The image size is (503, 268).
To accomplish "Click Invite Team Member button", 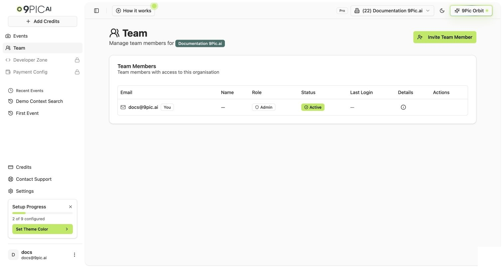I will (x=445, y=37).
